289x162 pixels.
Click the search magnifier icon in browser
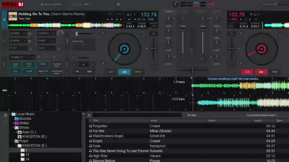coord(89,115)
